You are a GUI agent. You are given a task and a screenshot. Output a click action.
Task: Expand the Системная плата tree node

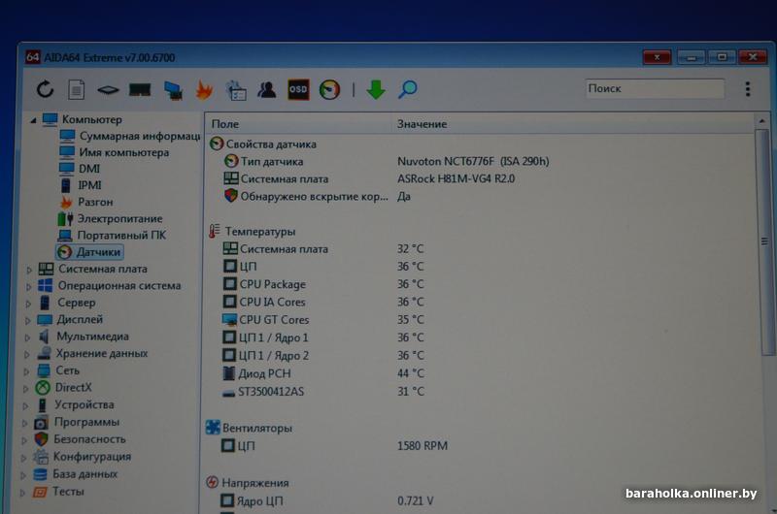point(29,270)
